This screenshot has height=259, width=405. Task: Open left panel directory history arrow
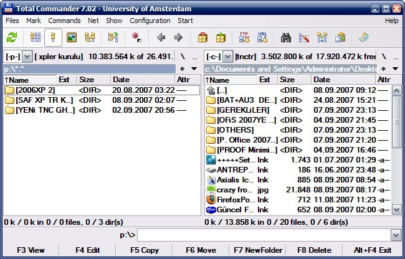click(194, 69)
